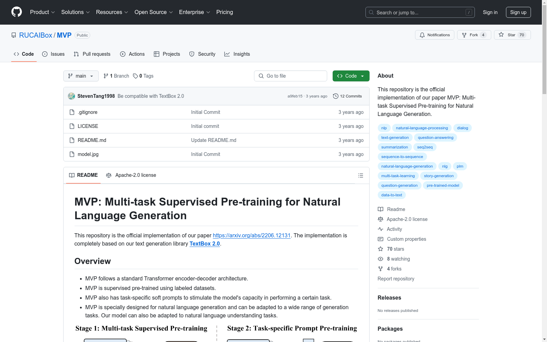Screen dimensions: 547x342
Task: Switch to the Projects tab
Action: 167,54
